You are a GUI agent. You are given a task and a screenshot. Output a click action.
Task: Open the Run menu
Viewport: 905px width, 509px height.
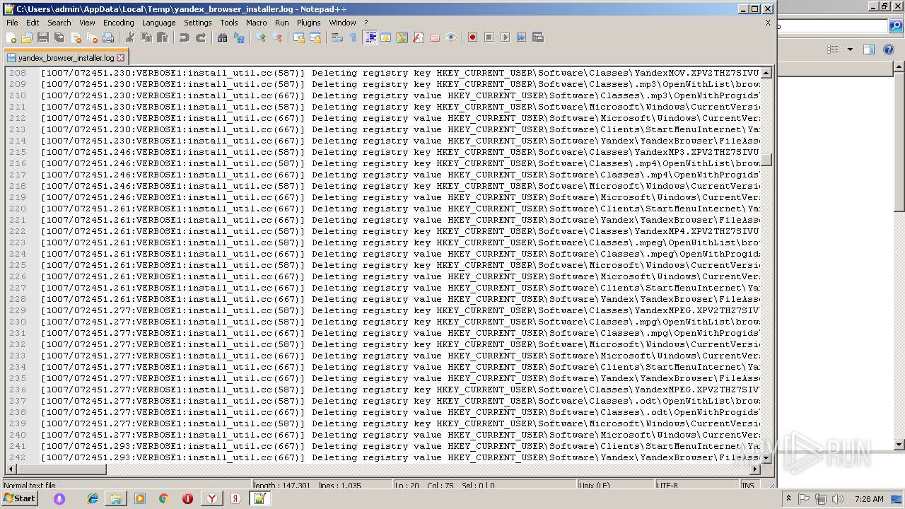point(282,23)
